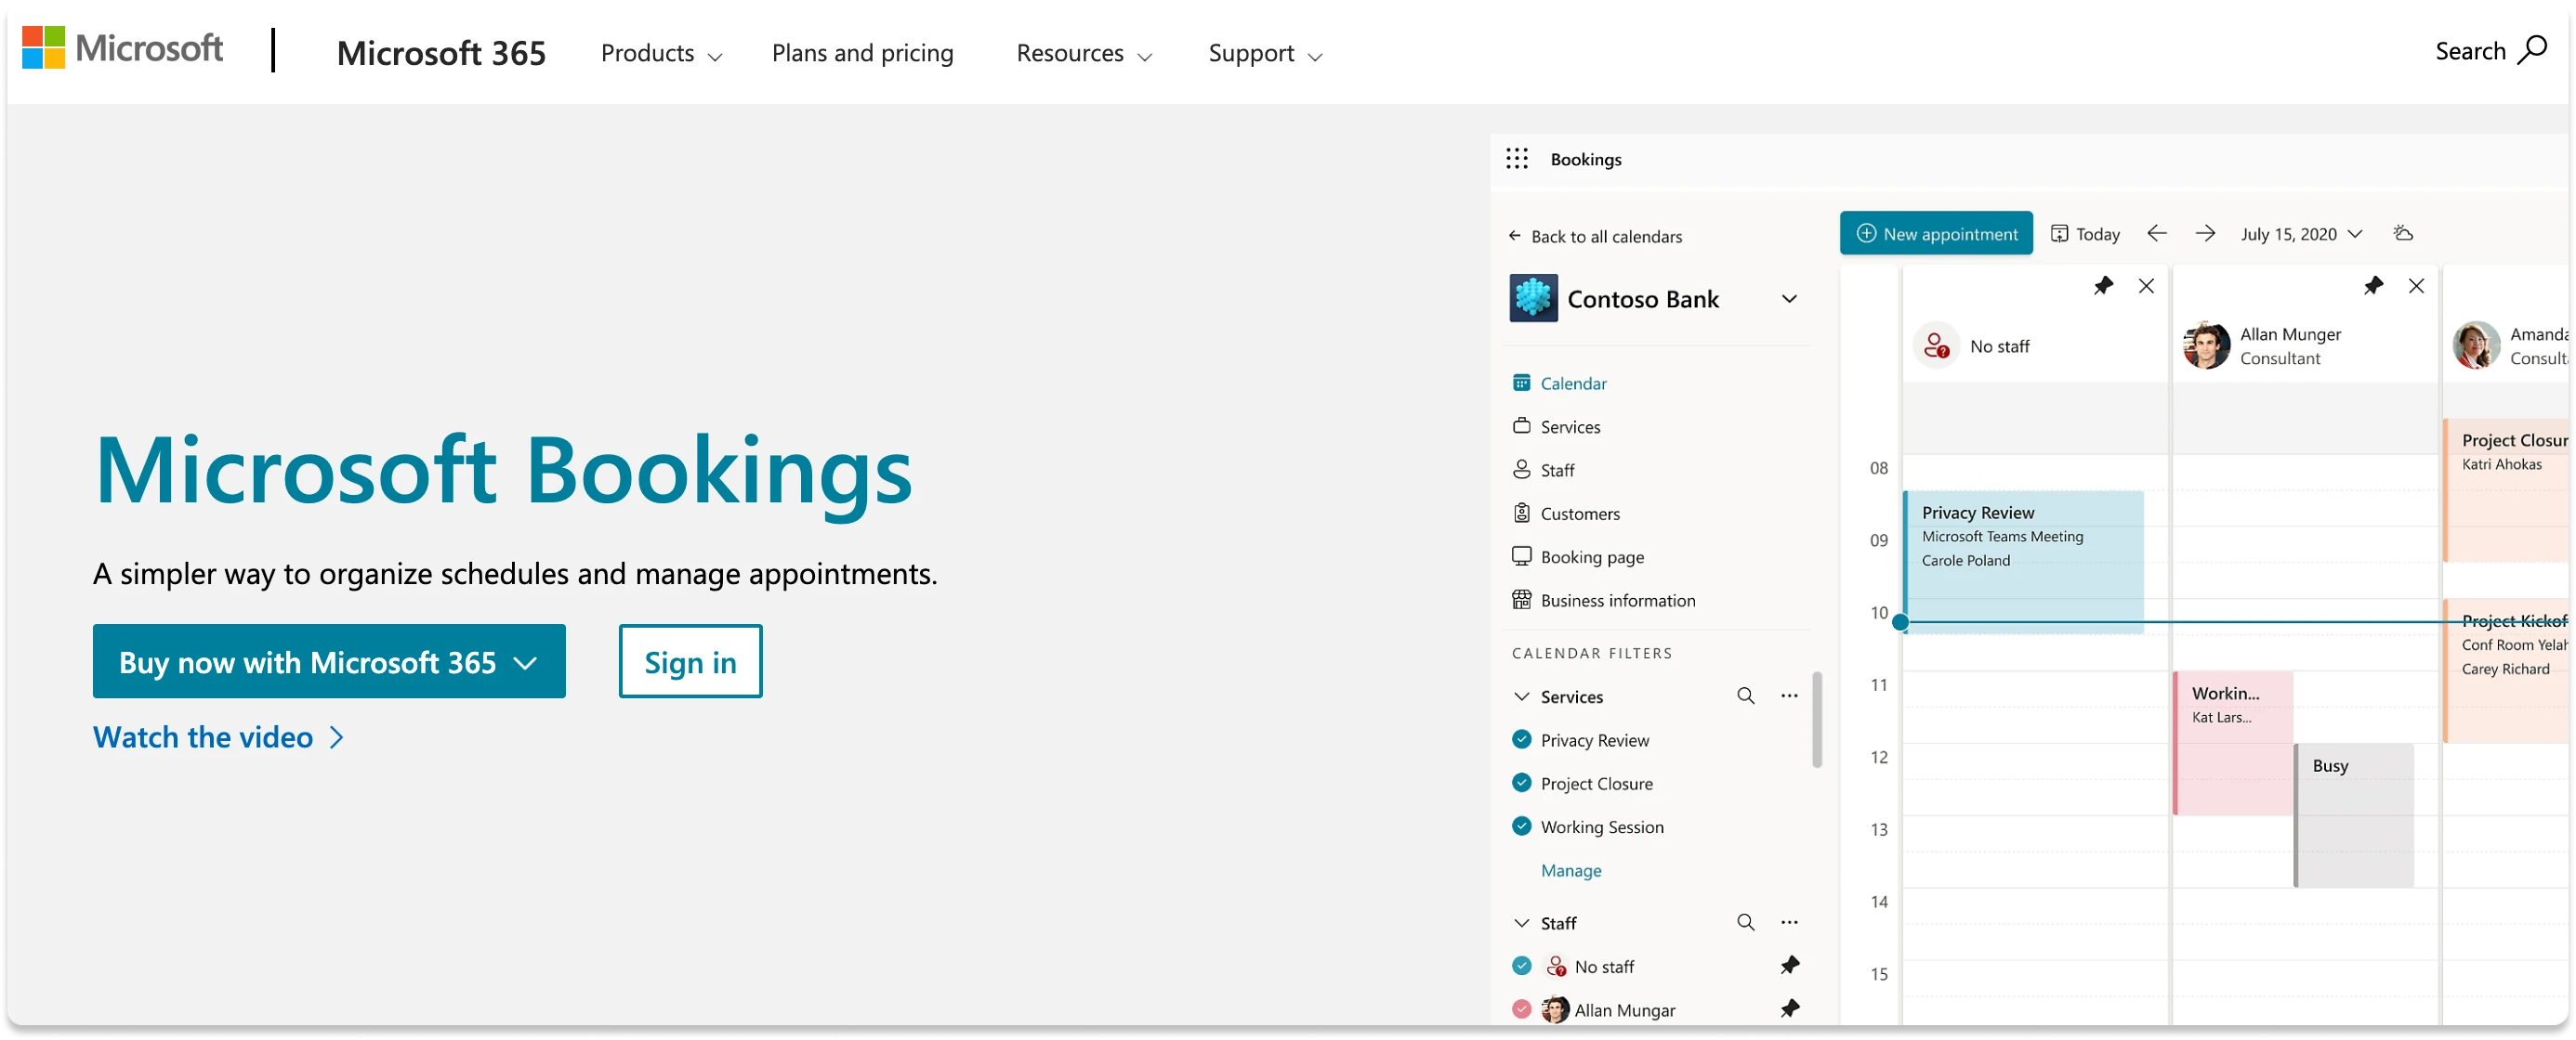
Task: Click the No staff avatar icon in calendar header
Action: [1936, 345]
